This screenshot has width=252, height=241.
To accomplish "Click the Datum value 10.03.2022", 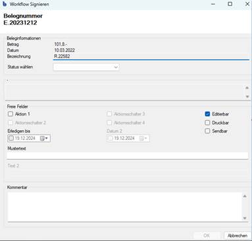I will tap(64, 51).
